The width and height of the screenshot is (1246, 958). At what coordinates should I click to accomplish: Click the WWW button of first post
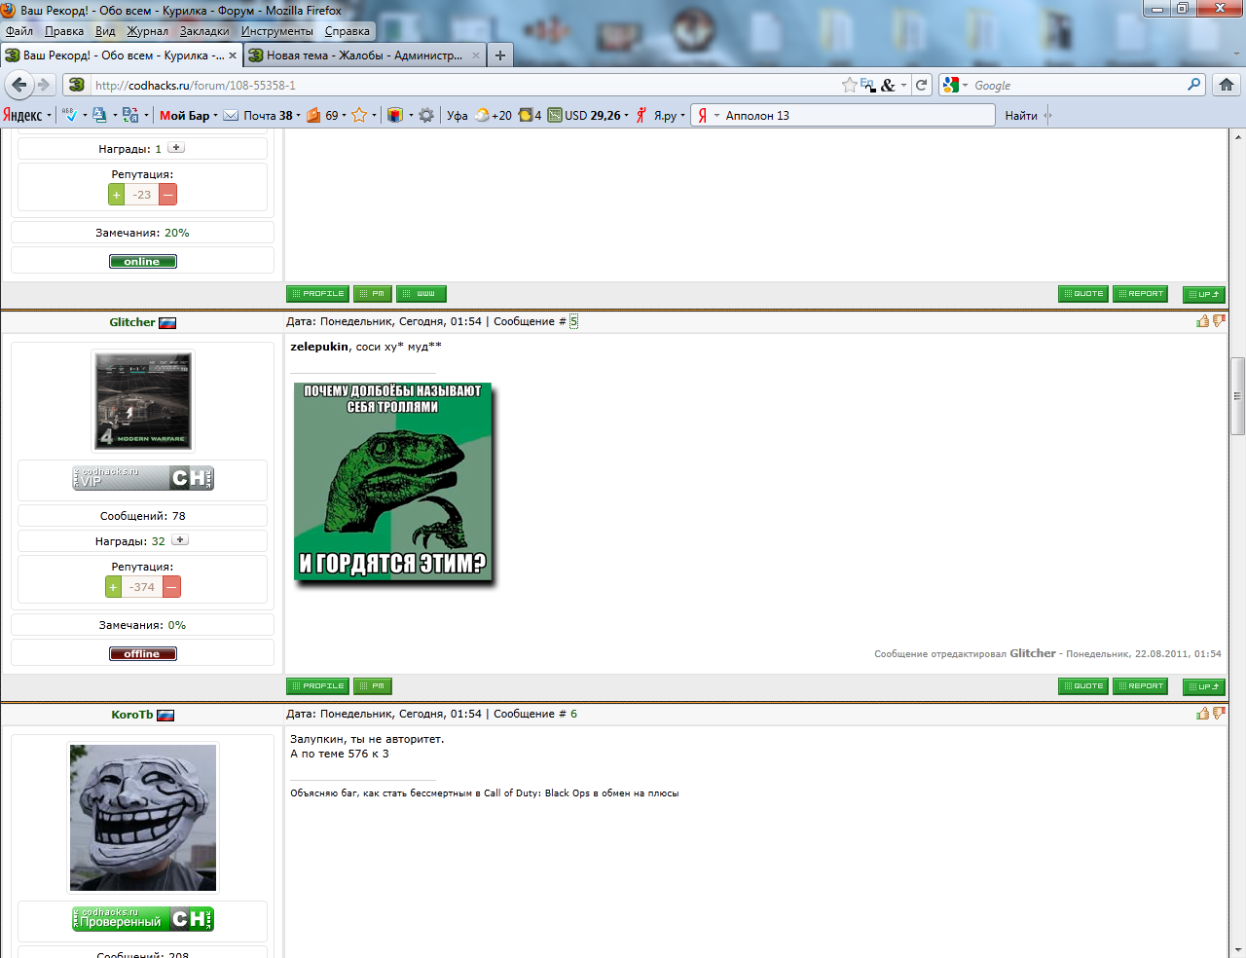421,294
